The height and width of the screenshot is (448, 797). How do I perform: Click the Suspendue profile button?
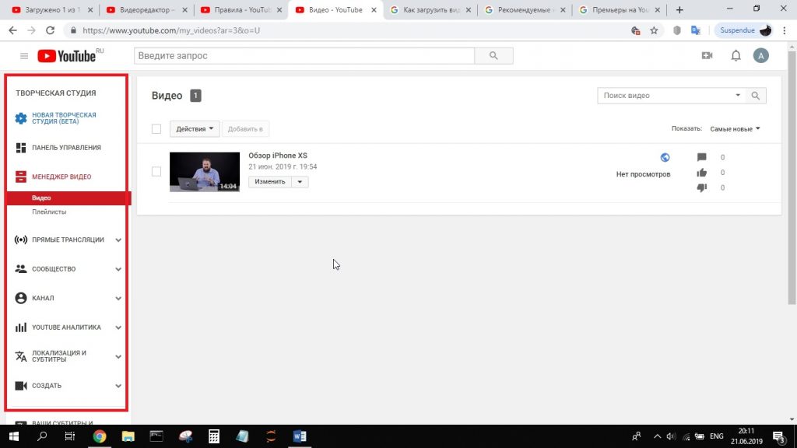click(x=745, y=30)
